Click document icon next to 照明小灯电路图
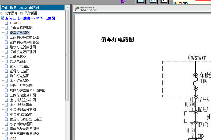 click(x=6, y=85)
